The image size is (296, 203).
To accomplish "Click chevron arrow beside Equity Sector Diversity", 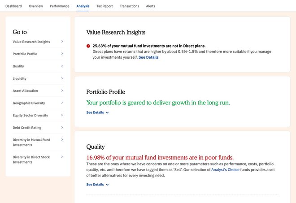I will tap(62, 115).
